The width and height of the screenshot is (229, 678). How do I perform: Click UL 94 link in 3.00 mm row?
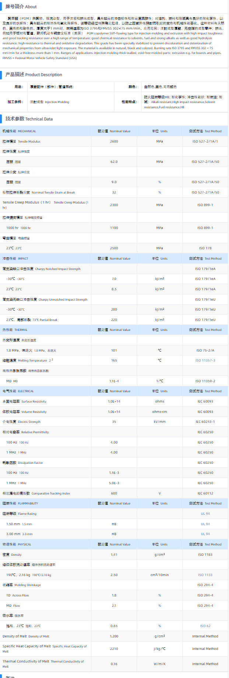(205, 534)
